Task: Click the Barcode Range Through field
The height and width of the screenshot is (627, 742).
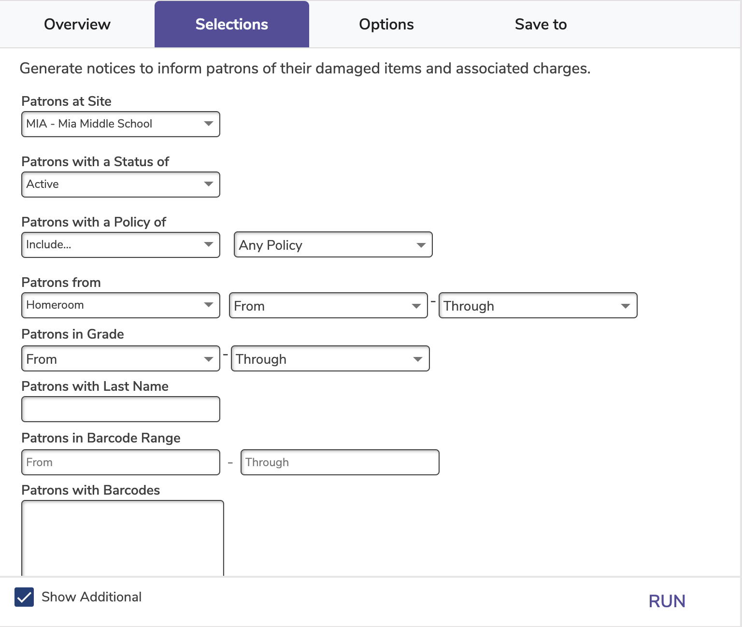Action: [x=340, y=462]
